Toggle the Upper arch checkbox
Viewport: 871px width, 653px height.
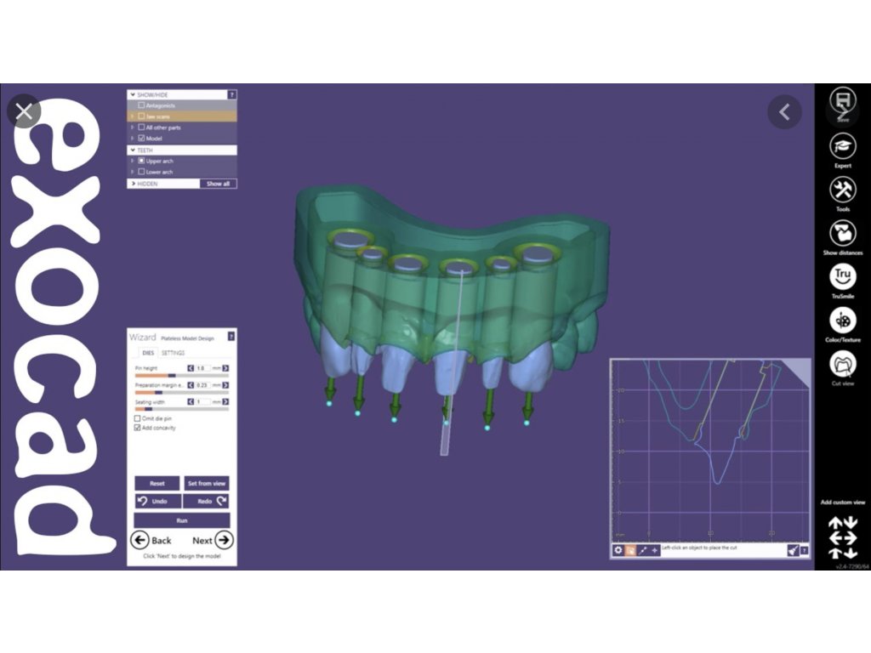coord(141,161)
